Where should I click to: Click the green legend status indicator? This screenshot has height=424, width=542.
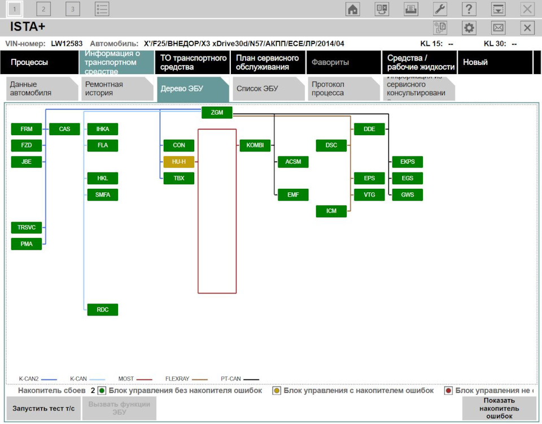102,391
